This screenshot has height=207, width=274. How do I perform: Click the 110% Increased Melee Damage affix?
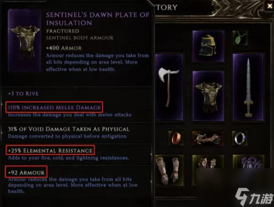(54, 107)
